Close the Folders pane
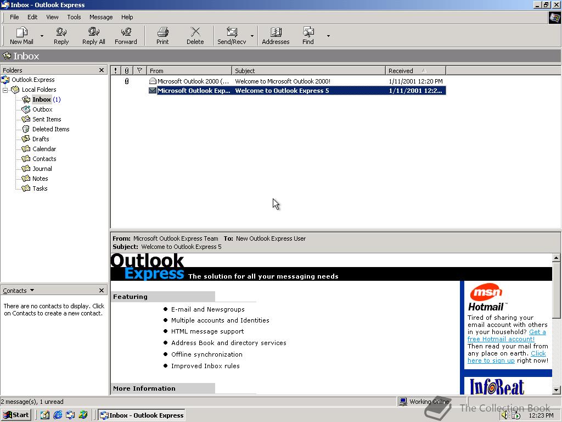The height and width of the screenshot is (422, 562). (x=102, y=70)
